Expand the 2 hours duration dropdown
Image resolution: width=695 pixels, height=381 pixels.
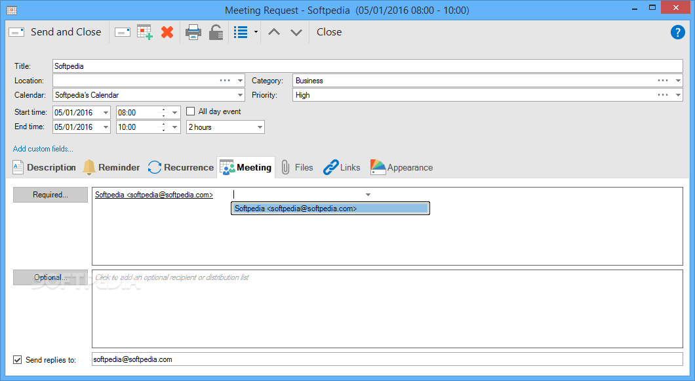pos(260,127)
